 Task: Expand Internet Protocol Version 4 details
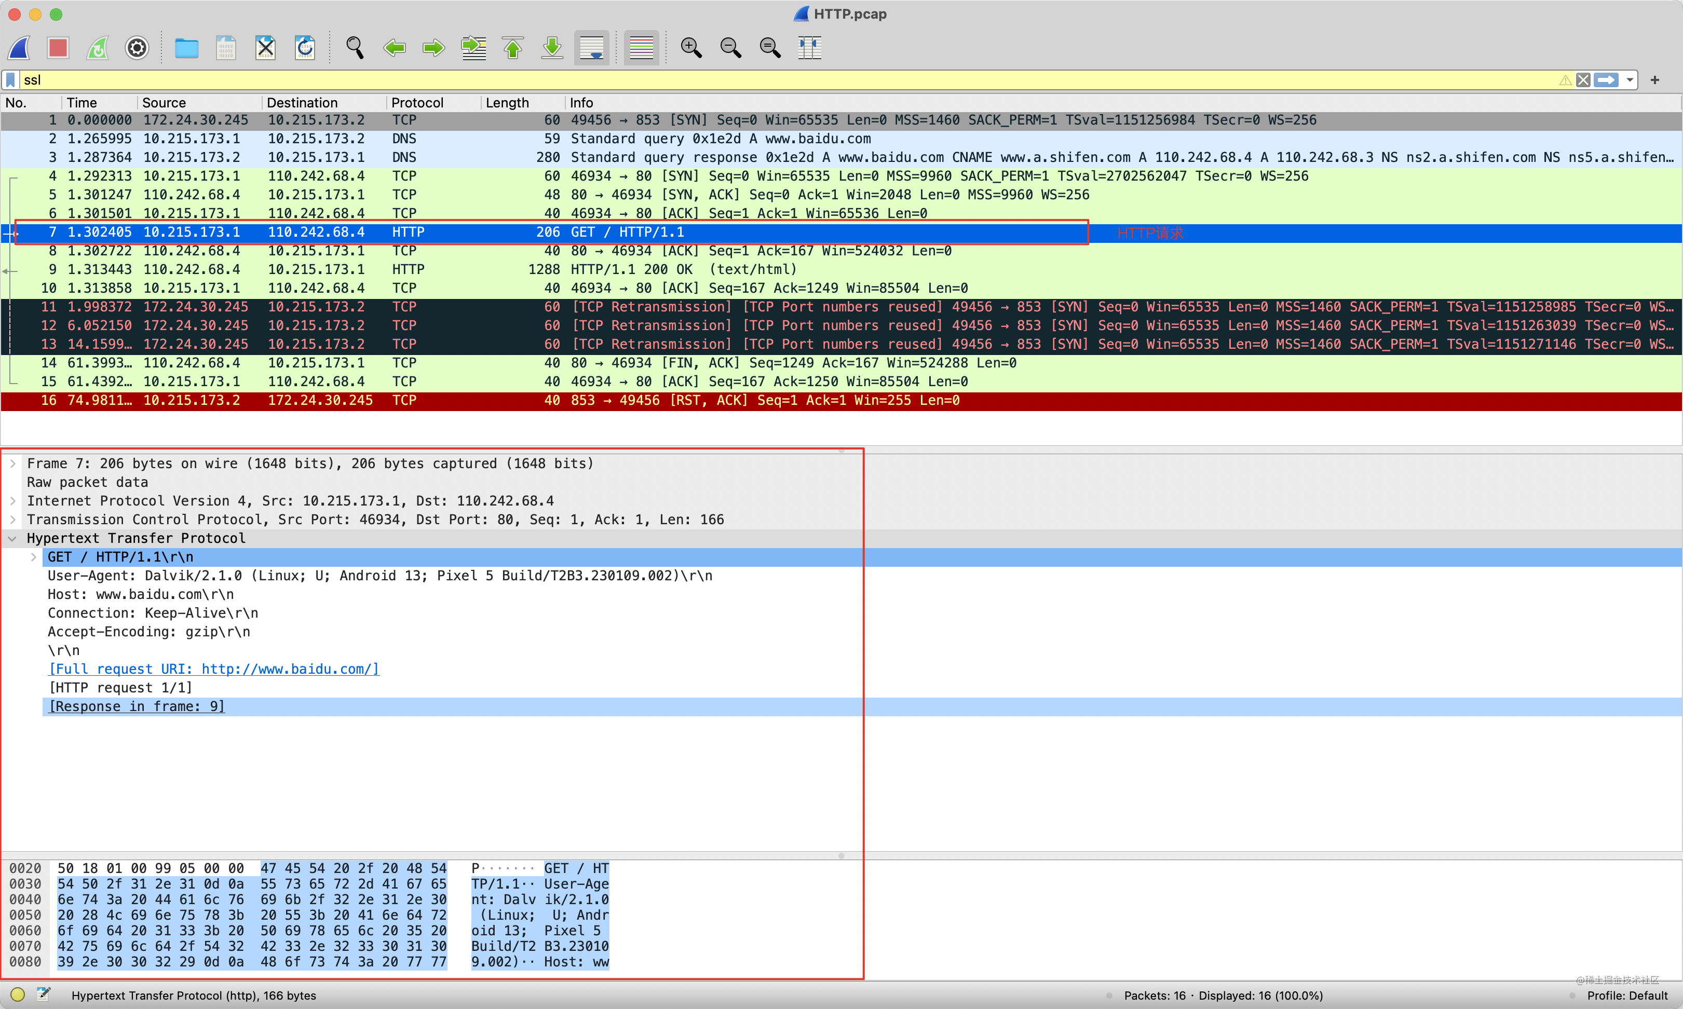point(12,501)
